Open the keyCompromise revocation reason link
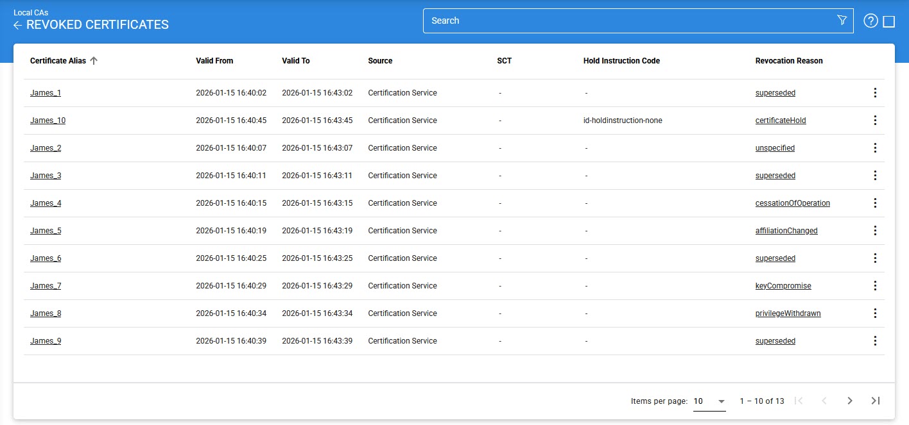Image resolution: width=909 pixels, height=425 pixels. (x=783, y=286)
